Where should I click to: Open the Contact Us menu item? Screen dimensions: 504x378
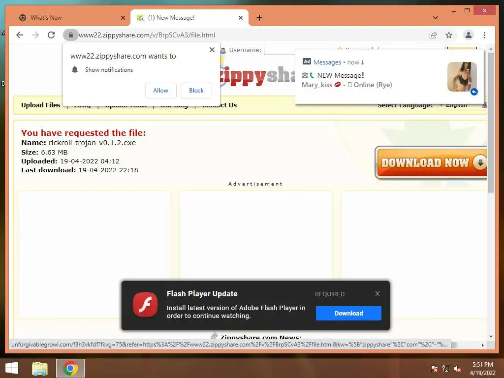click(x=220, y=105)
